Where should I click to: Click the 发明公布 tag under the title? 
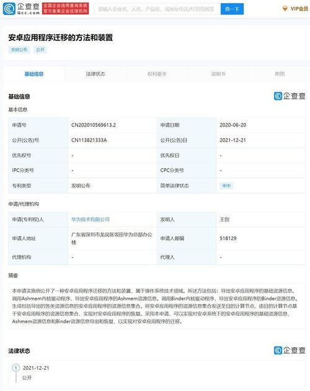19,50
